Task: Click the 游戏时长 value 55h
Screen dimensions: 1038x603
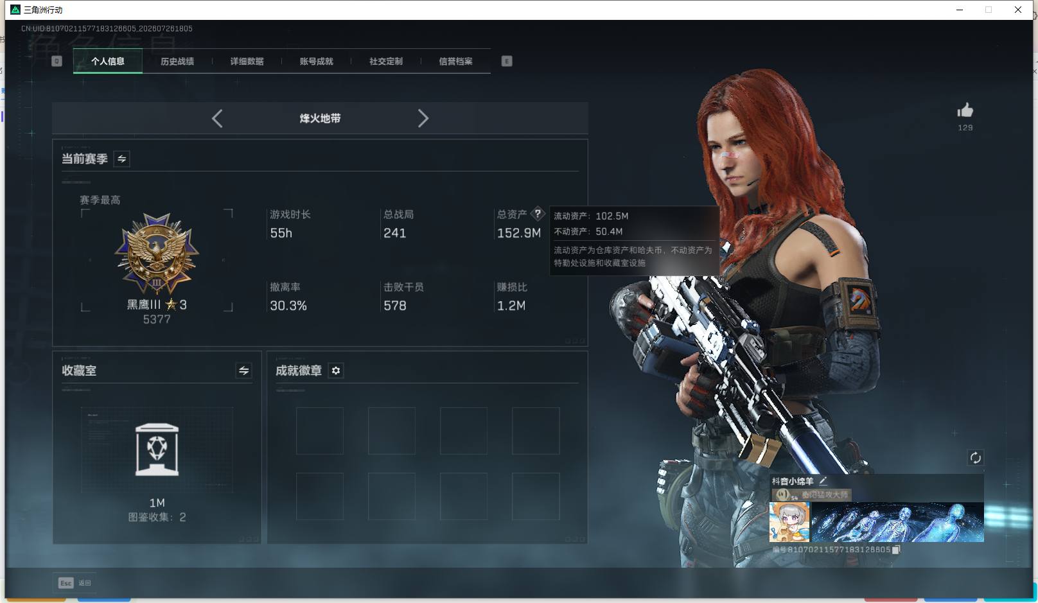Action: coord(281,233)
